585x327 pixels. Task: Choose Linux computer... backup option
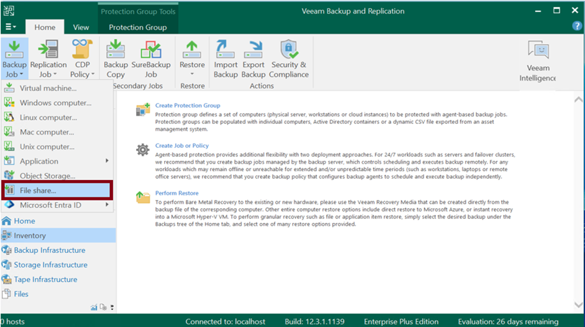click(x=57, y=118)
